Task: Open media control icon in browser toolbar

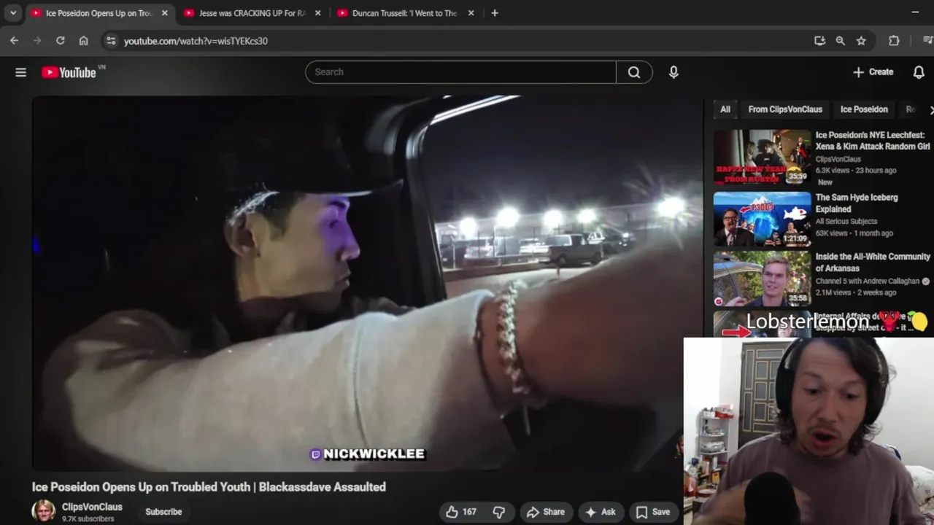Action: 928,41
